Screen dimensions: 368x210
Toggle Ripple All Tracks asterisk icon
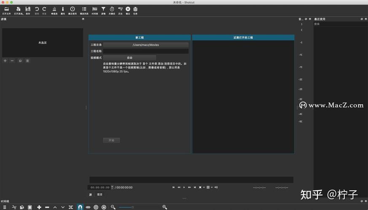[104, 207]
